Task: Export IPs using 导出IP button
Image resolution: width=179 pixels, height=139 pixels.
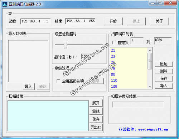Action: 96,127
